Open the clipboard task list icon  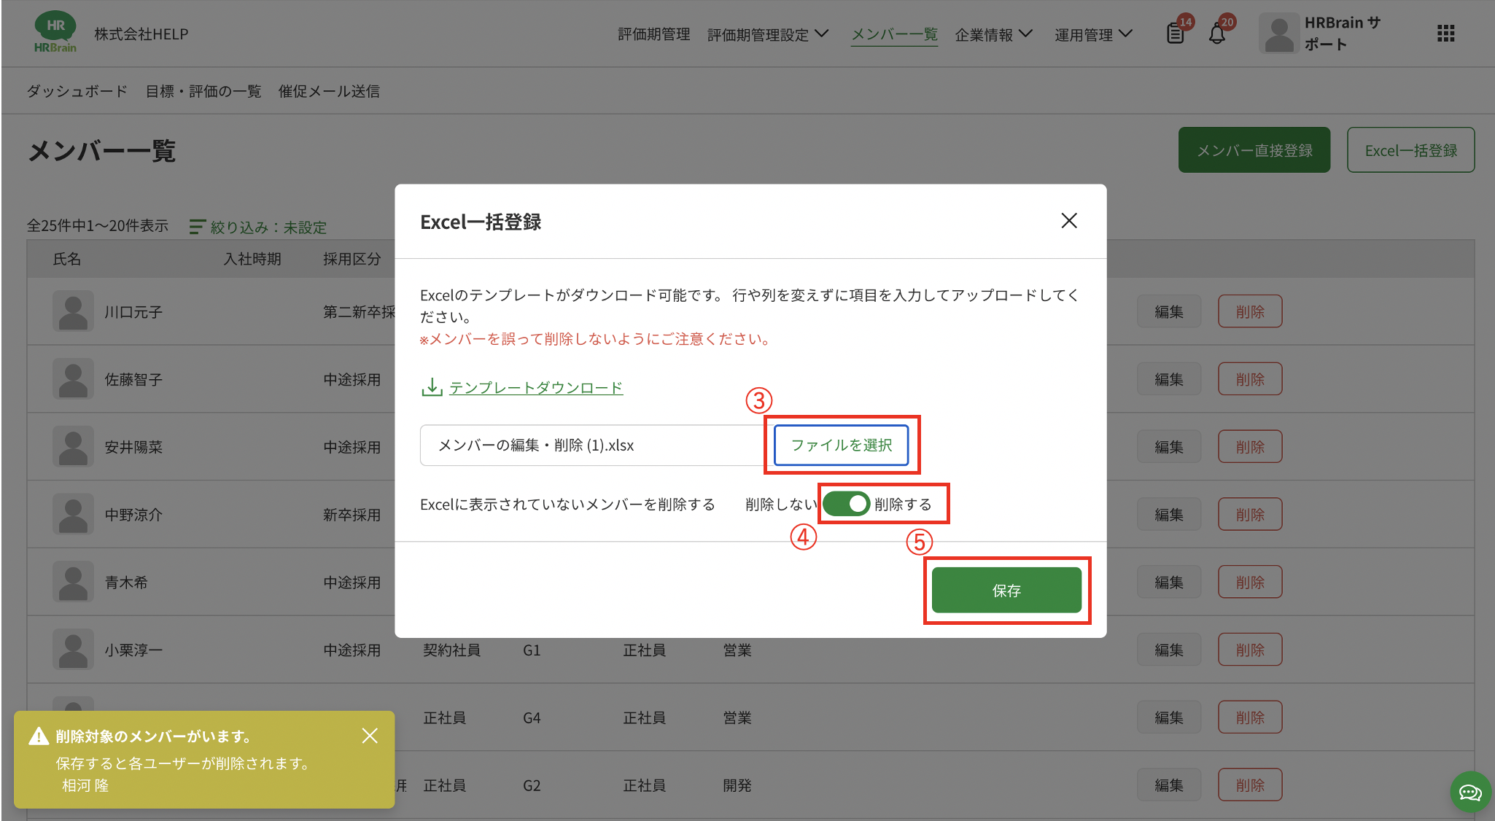pos(1175,34)
